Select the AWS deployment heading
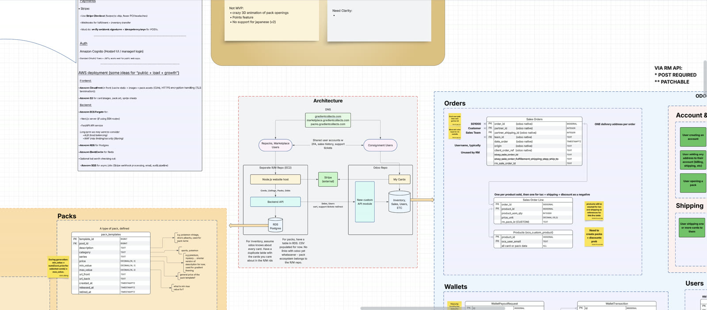The image size is (707, 310). click(129, 73)
